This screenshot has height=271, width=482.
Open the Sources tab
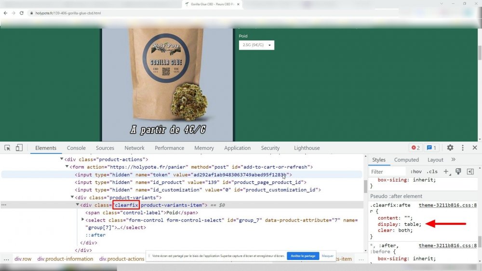pos(105,148)
